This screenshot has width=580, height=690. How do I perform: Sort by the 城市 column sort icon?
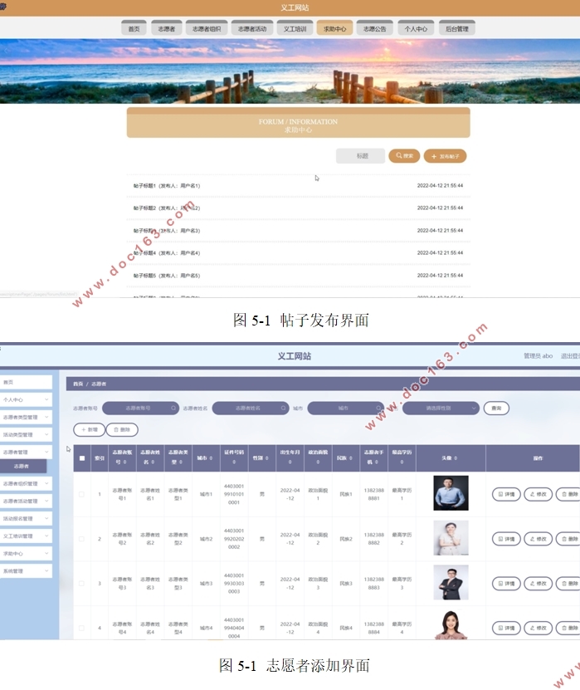click(211, 458)
